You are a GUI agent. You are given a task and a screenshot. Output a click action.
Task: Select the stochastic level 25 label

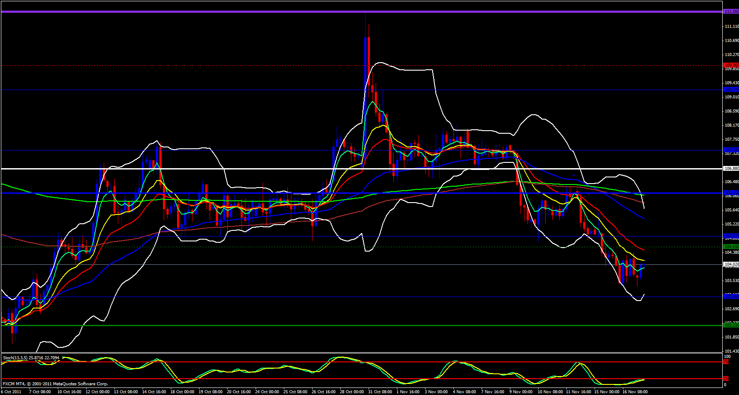tap(725, 379)
